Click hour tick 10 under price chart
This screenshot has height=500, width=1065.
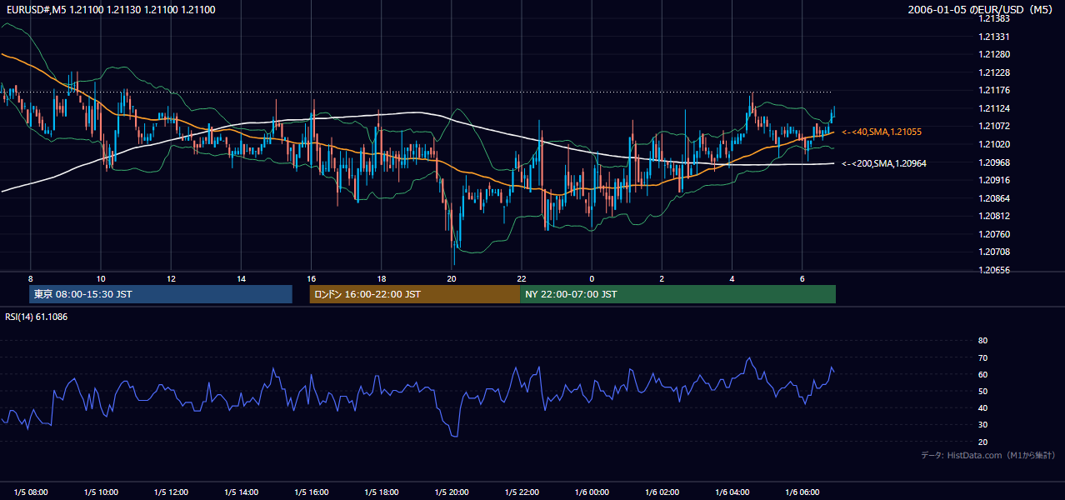pos(101,278)
